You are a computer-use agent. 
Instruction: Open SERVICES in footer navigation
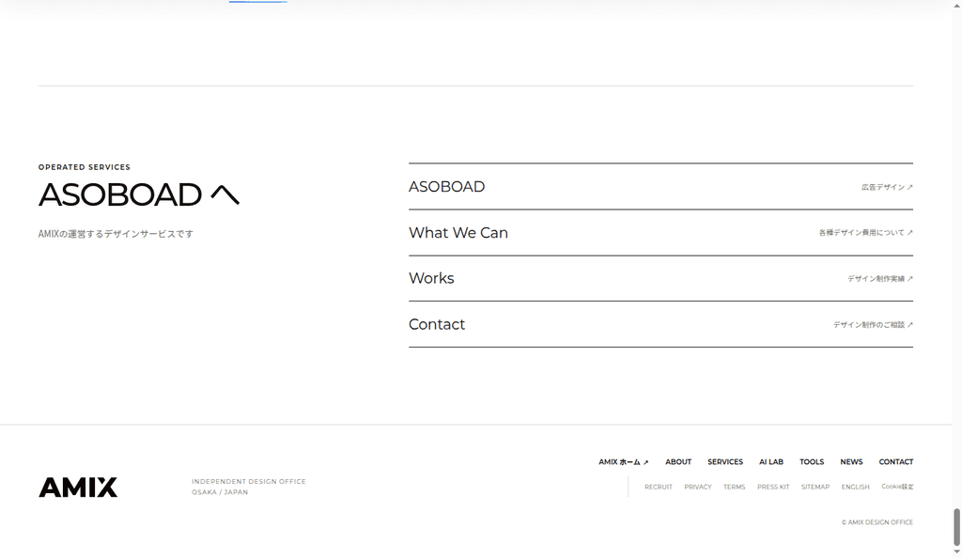coord(725,462)
